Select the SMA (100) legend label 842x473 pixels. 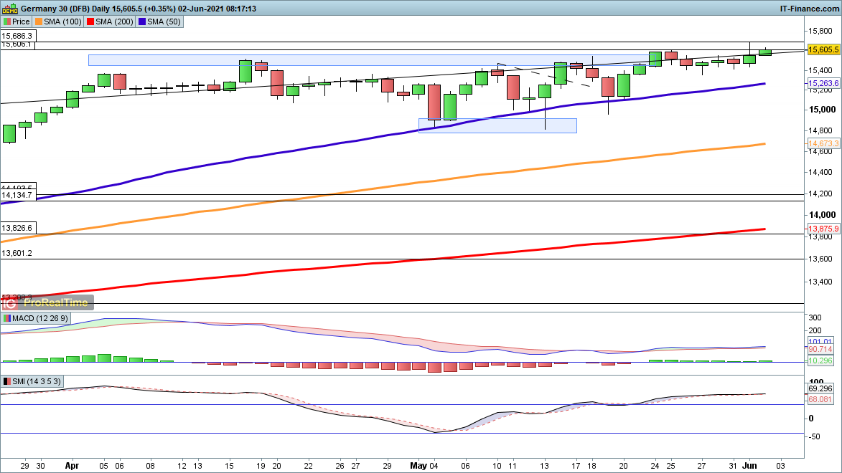[x=60, y=21]
